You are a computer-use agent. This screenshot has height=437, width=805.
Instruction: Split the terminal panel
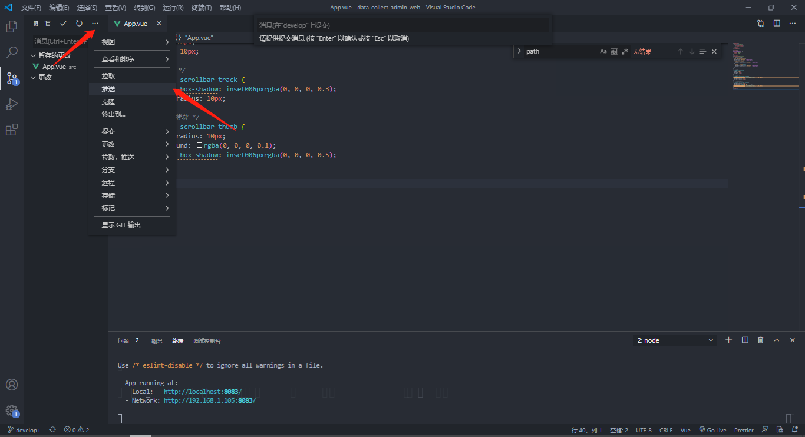745,340
